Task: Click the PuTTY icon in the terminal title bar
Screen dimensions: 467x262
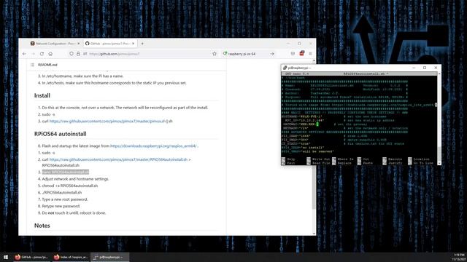Action: pyautogui.click(x=285, y=68)
